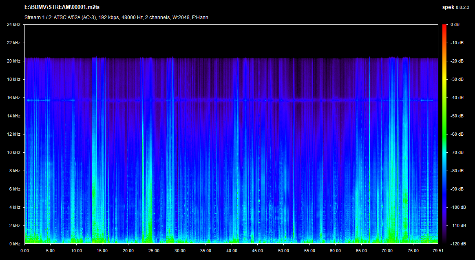Click the -60 dB scale label
475x260 pixels.
pos(456,134)
